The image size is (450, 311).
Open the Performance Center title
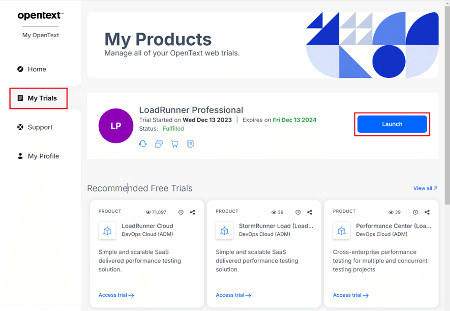pos(394,226)
